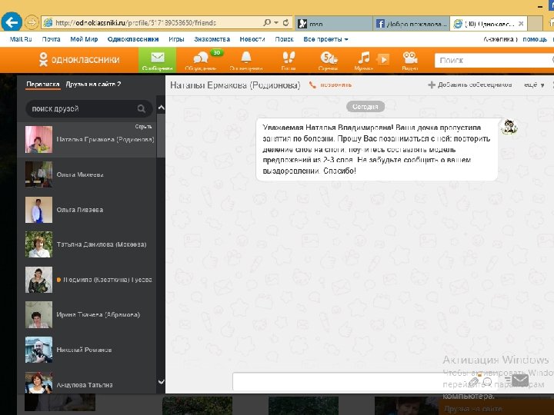The width and height of the screenshot is (554, 415).
Task: Select the Переписка tab
Action: pos(43,85)
